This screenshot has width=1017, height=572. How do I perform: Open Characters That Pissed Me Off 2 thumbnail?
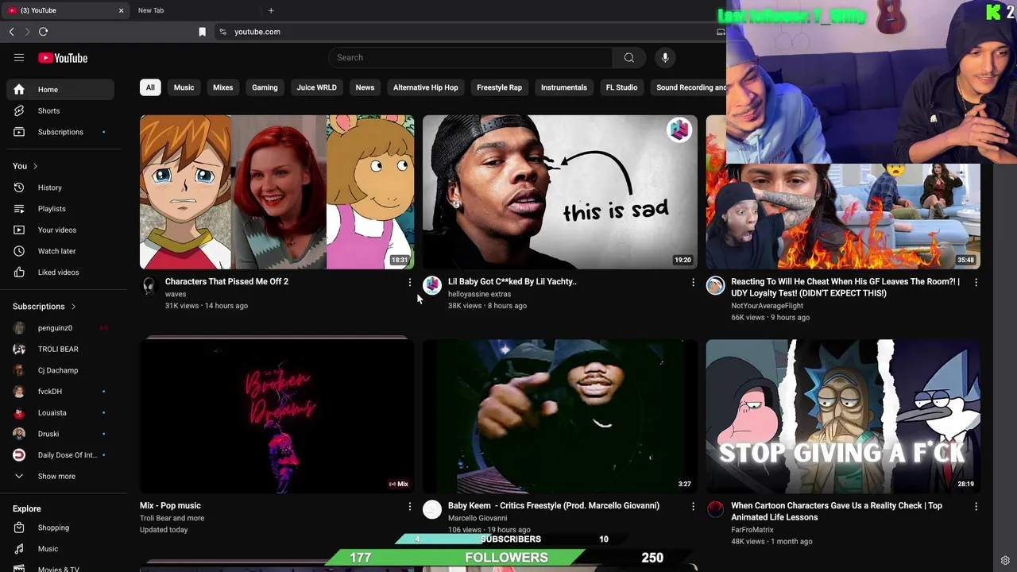coord(276,191)
